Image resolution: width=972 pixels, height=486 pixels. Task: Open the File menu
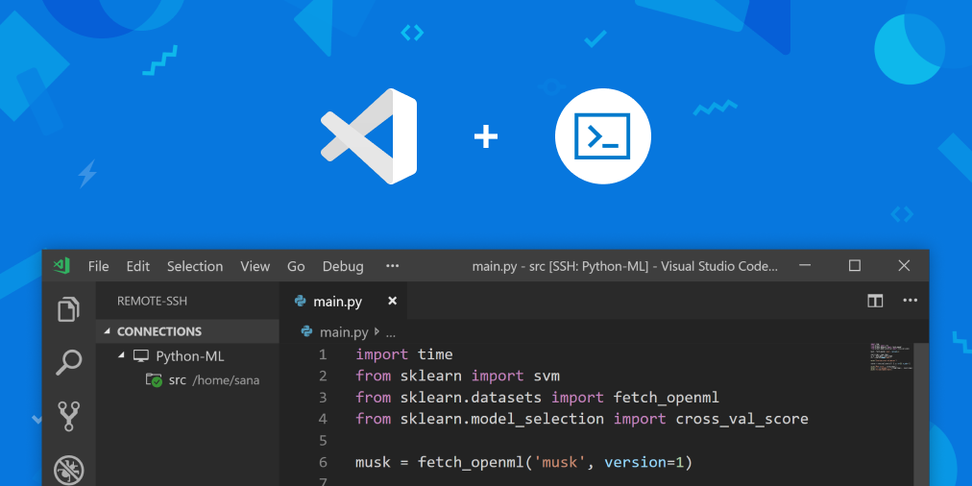click(99, 266)
